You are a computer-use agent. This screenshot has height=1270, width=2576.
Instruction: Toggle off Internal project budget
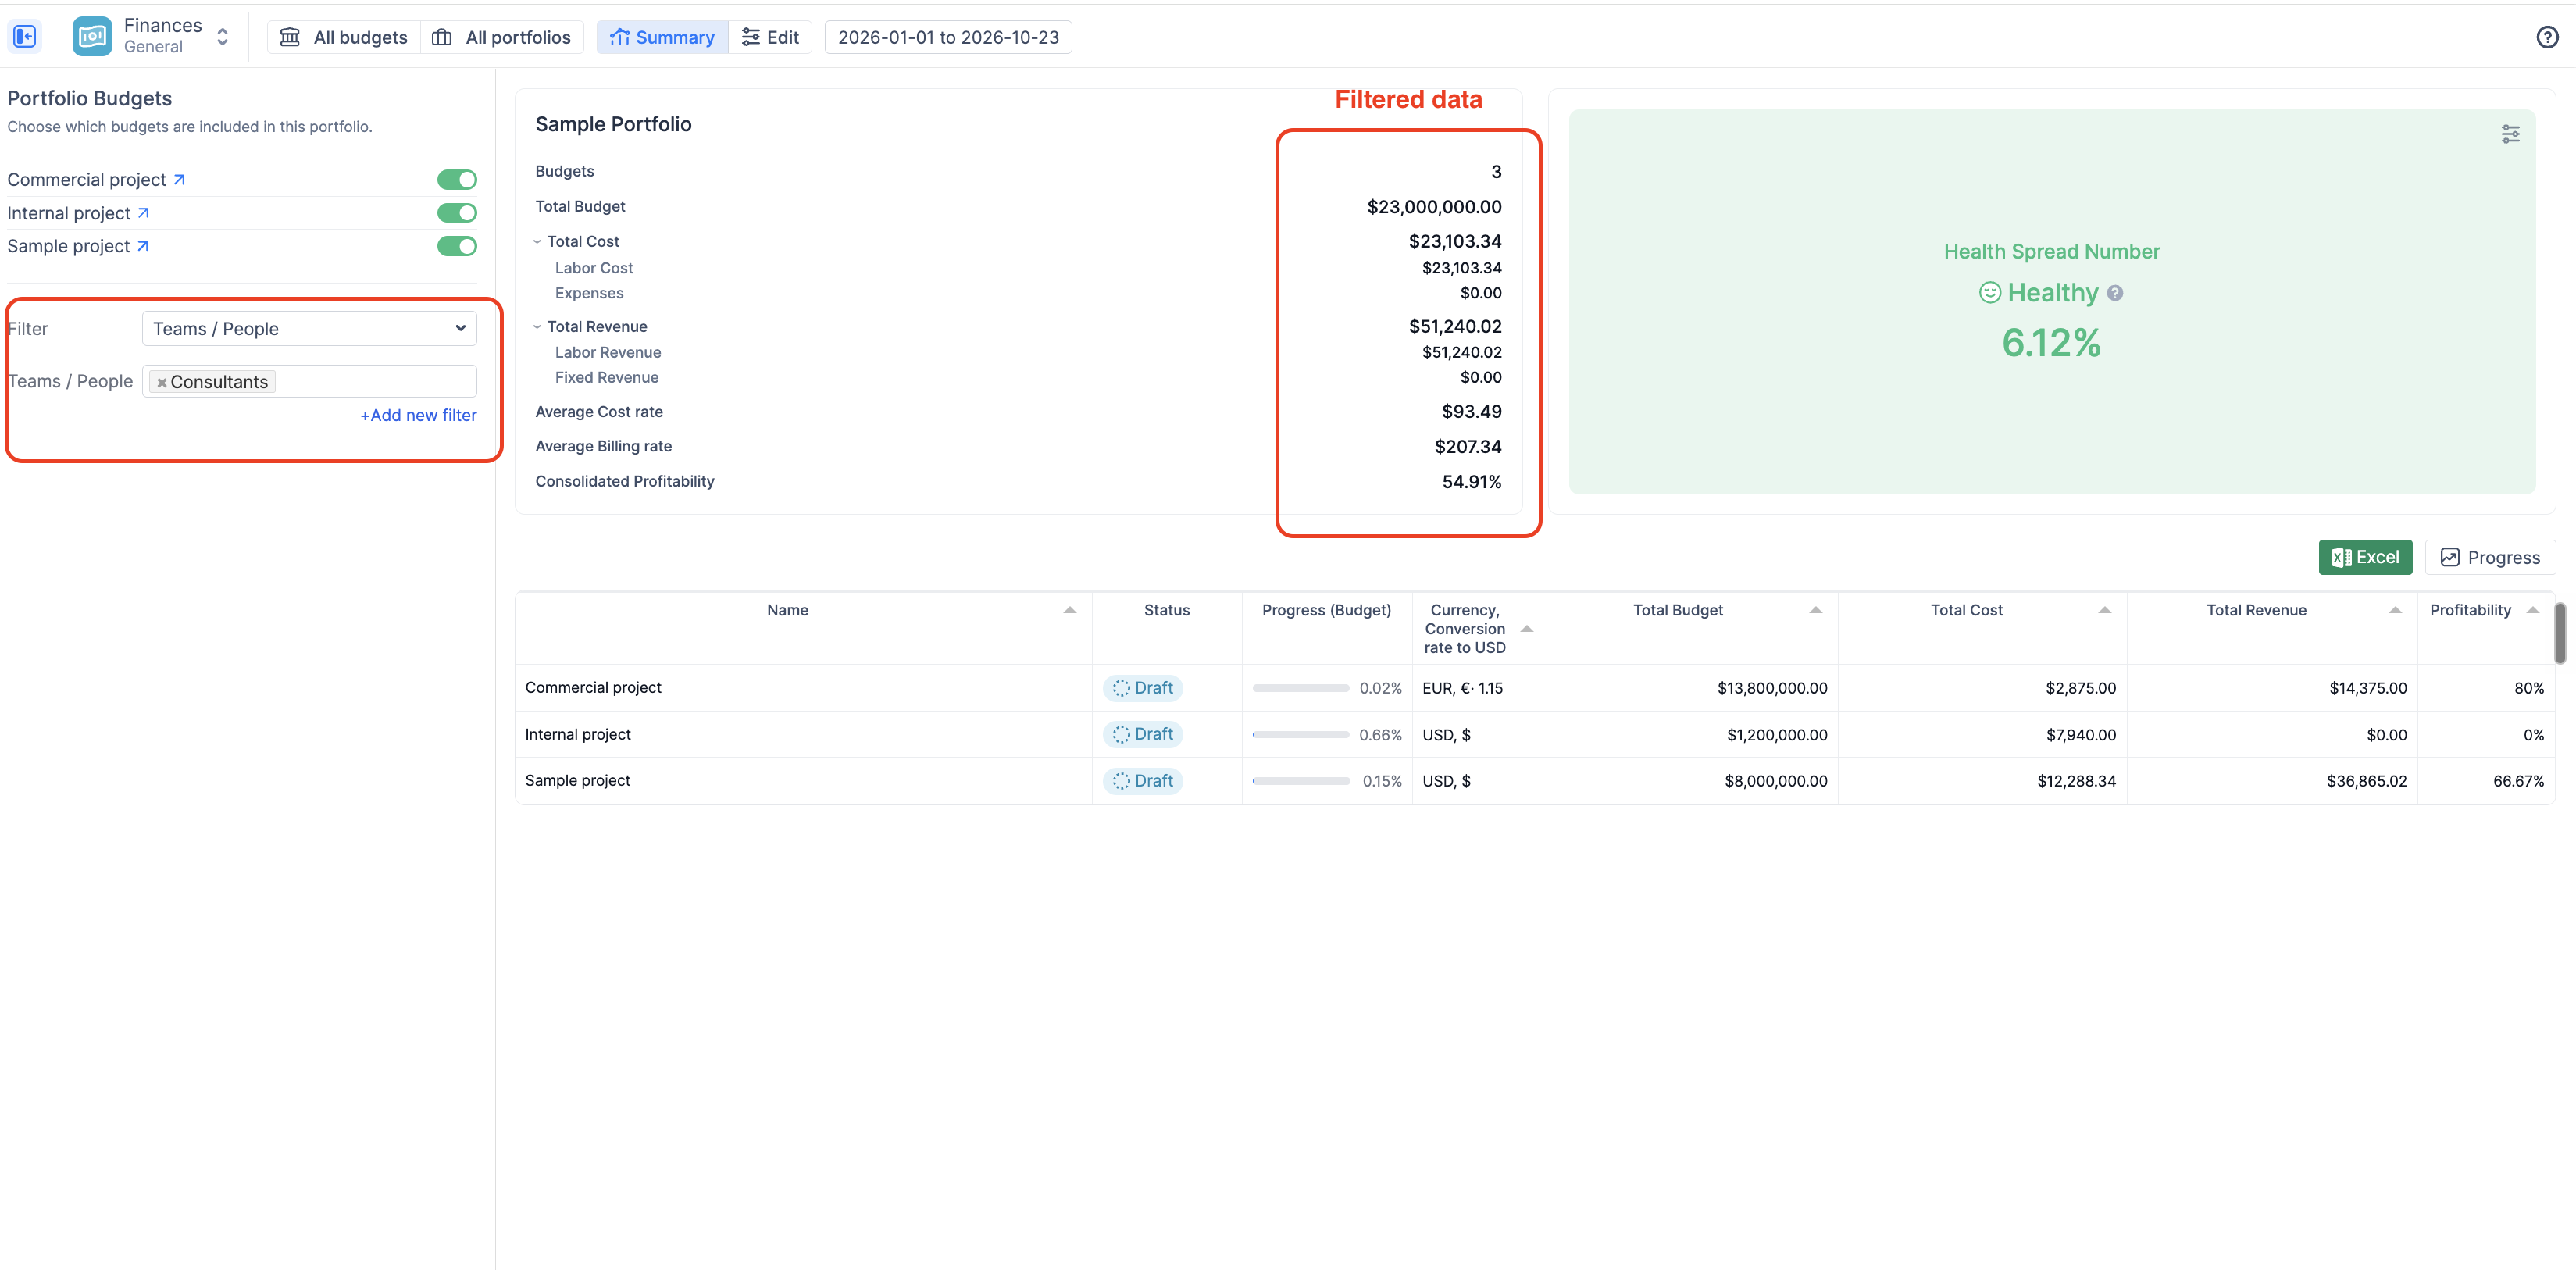click(457, 213)
